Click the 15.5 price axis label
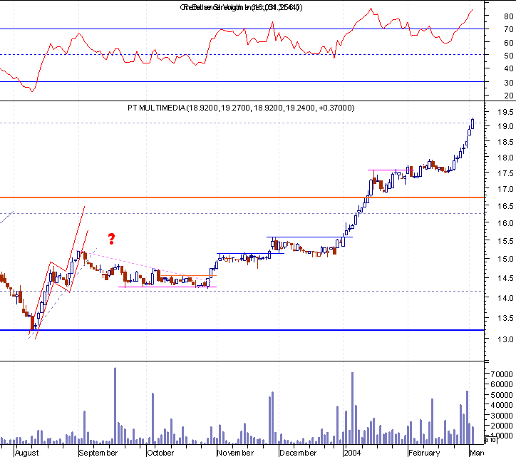 pyautogui.click(x=505, y=241)
